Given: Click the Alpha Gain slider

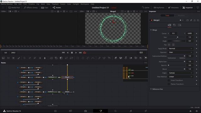Looking at the screenshot, I should [x=177, y=62].
